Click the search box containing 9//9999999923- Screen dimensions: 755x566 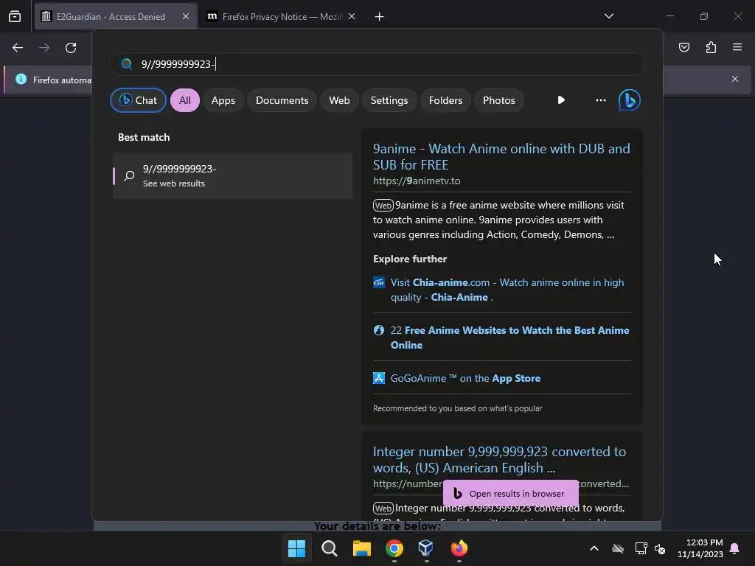[x=377, y=64]
